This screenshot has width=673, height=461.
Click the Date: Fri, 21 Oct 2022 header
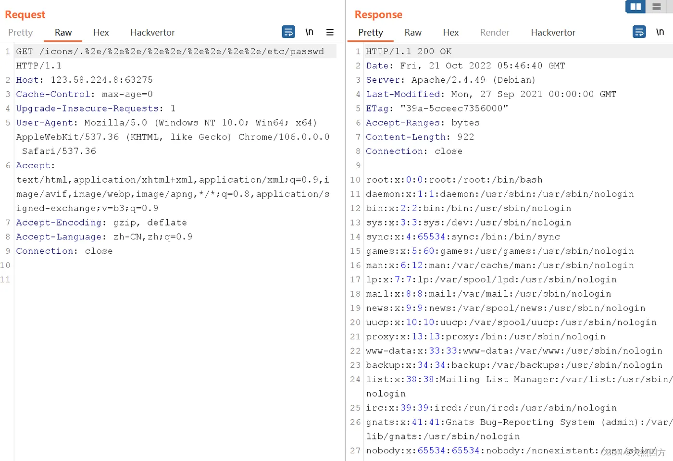pyautogui.click(x=465, y=66)
